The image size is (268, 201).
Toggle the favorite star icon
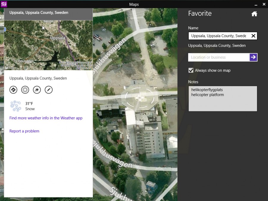tap(37, 90)
